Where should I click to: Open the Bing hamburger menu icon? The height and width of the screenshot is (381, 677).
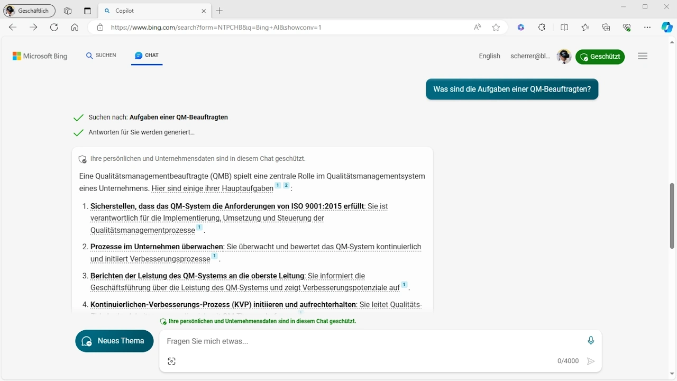point(642,56)
